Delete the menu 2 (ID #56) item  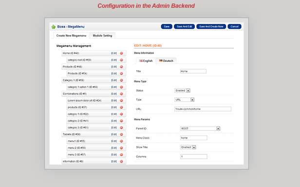coord(121,148)
